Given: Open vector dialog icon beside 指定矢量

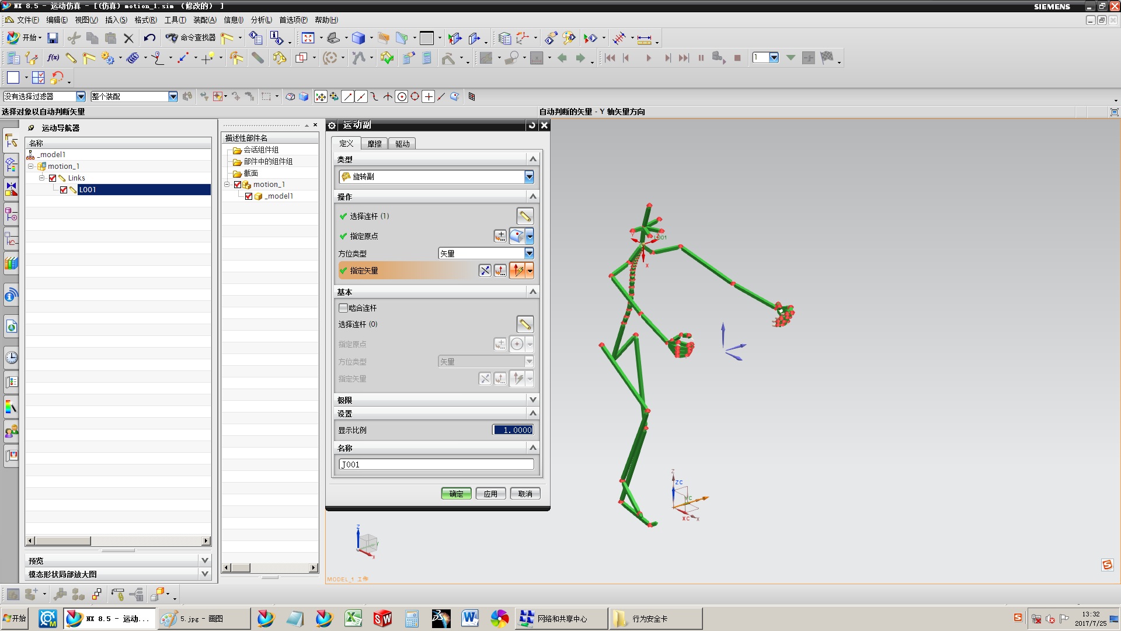Looking at the screenshot, I should coord(500,271).
